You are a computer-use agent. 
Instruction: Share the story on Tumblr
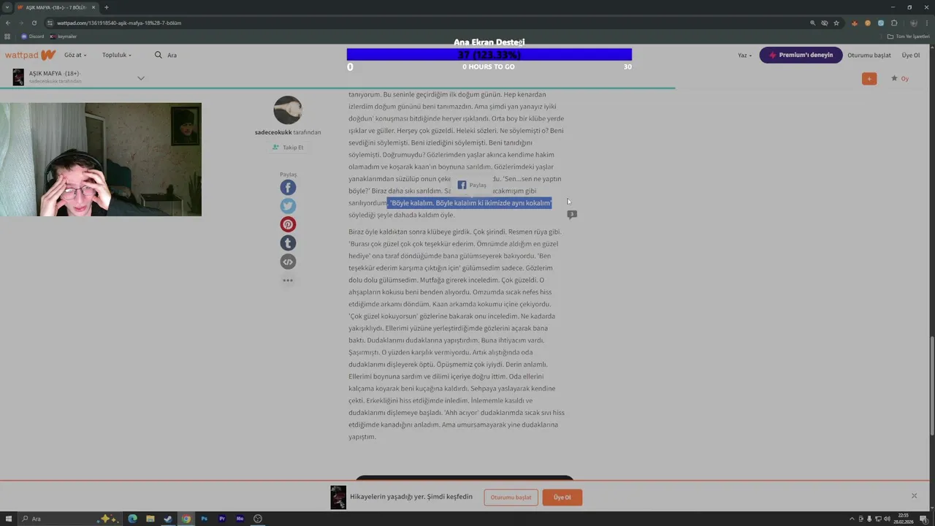[x=288, y=243]
